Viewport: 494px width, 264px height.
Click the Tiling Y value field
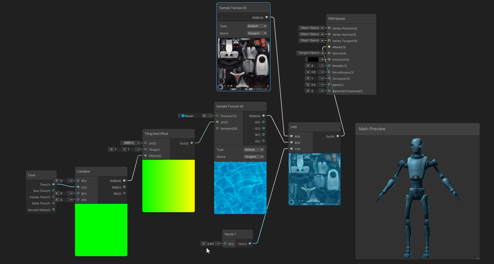(130, 149)
